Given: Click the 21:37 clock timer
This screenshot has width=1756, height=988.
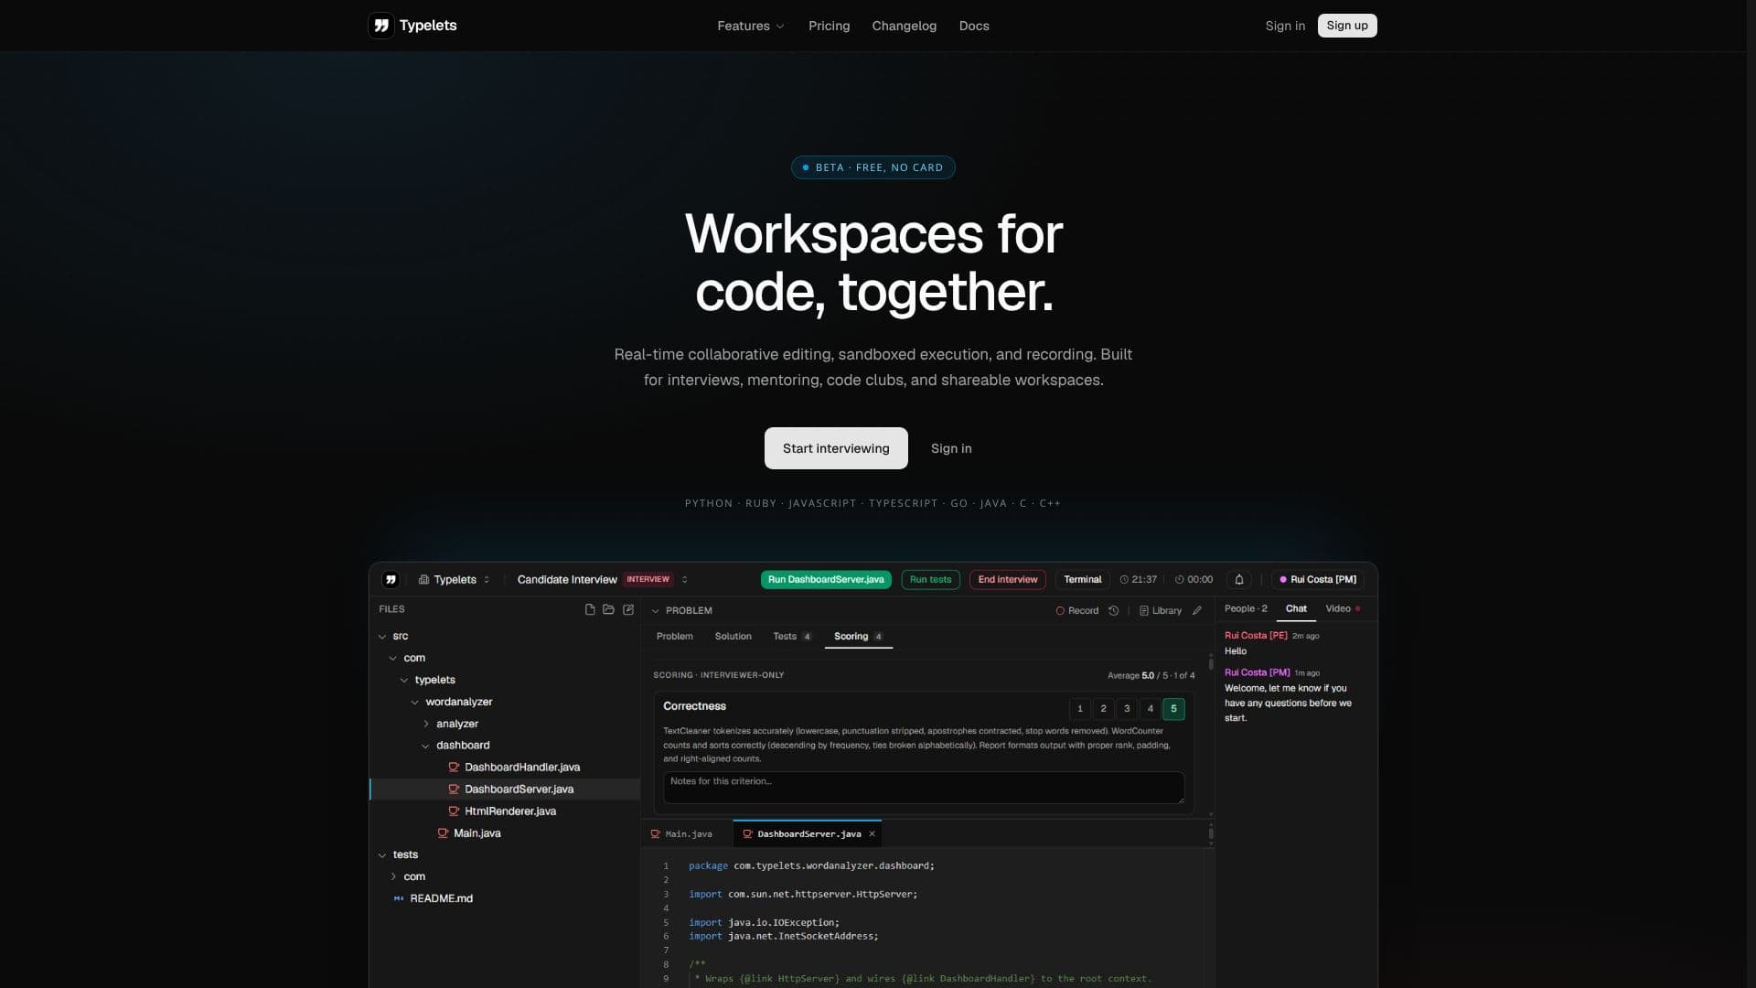Looking at the screenshot, I should (x=1139, y=579).
